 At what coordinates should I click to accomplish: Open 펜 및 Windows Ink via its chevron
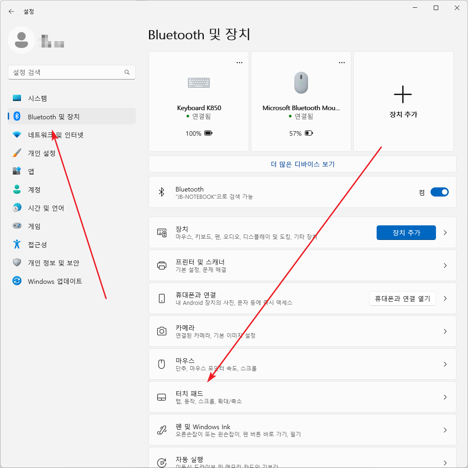445,430
